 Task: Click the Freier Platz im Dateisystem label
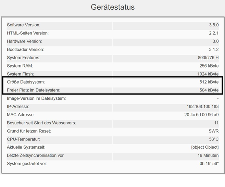tap(34, 90)
